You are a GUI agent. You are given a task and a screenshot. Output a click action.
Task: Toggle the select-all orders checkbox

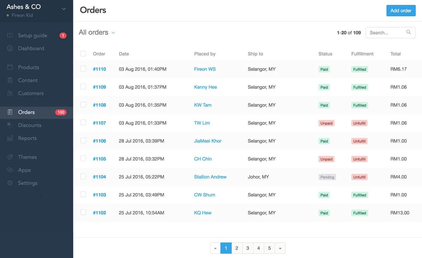coord(83,54)
